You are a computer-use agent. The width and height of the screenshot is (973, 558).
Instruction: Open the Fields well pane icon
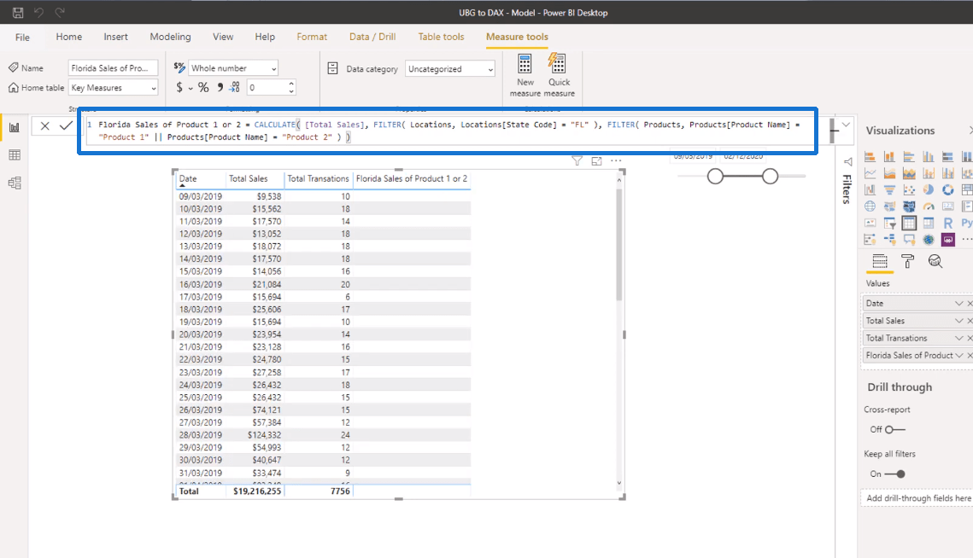point(879,262)
